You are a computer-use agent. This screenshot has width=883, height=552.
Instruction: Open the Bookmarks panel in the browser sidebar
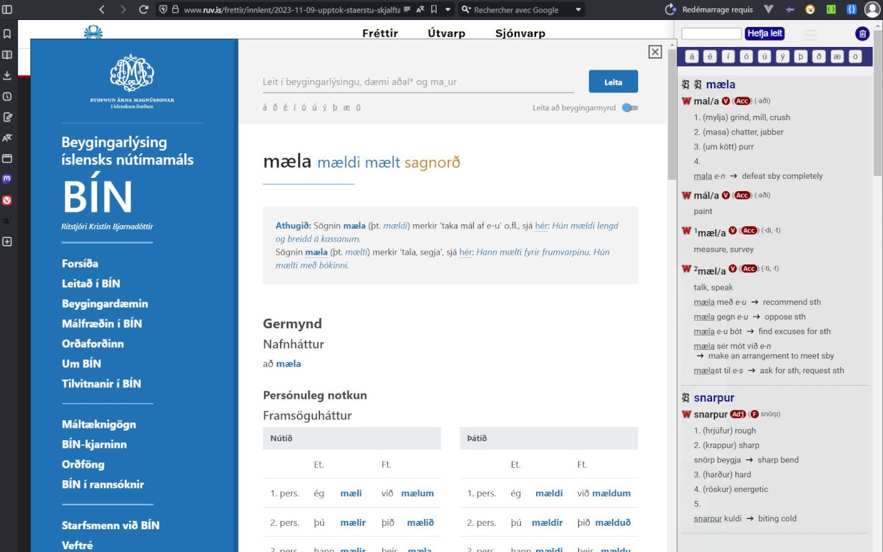coord(8,34)
